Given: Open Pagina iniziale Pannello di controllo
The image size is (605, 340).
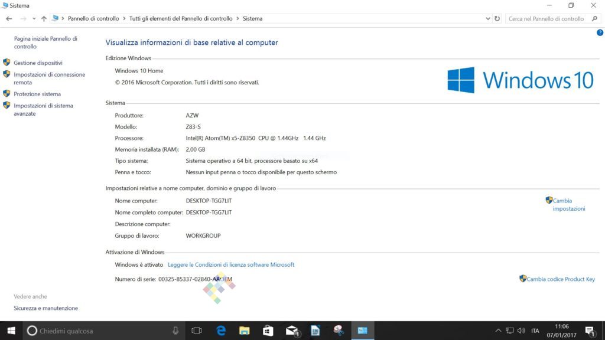Looking at the screenshot, I should pos(45,42).
